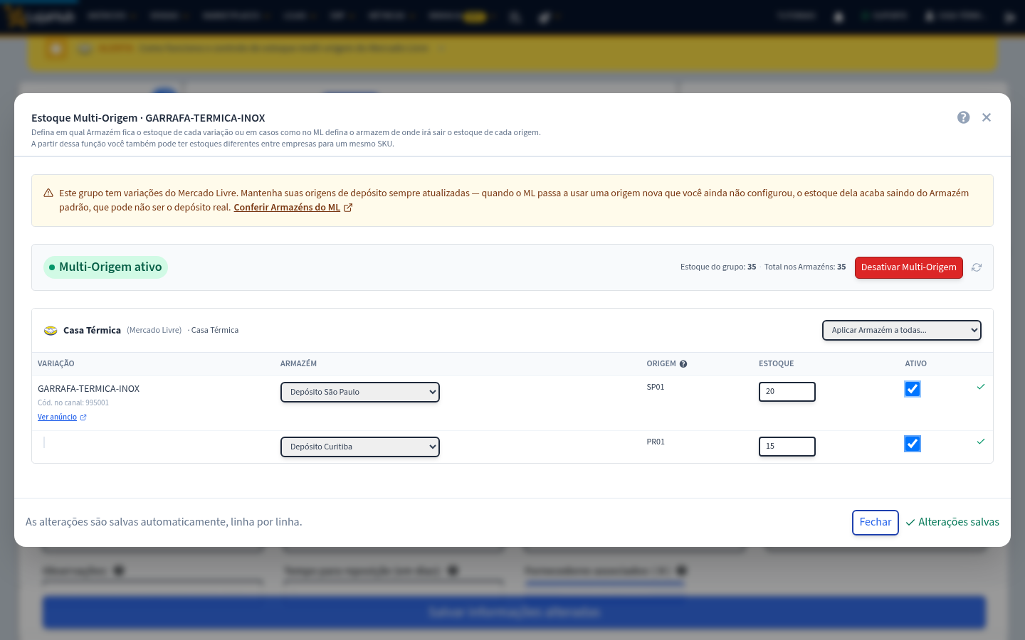Click the bold 'Casa Térmica' channel name

coord(92,331)
